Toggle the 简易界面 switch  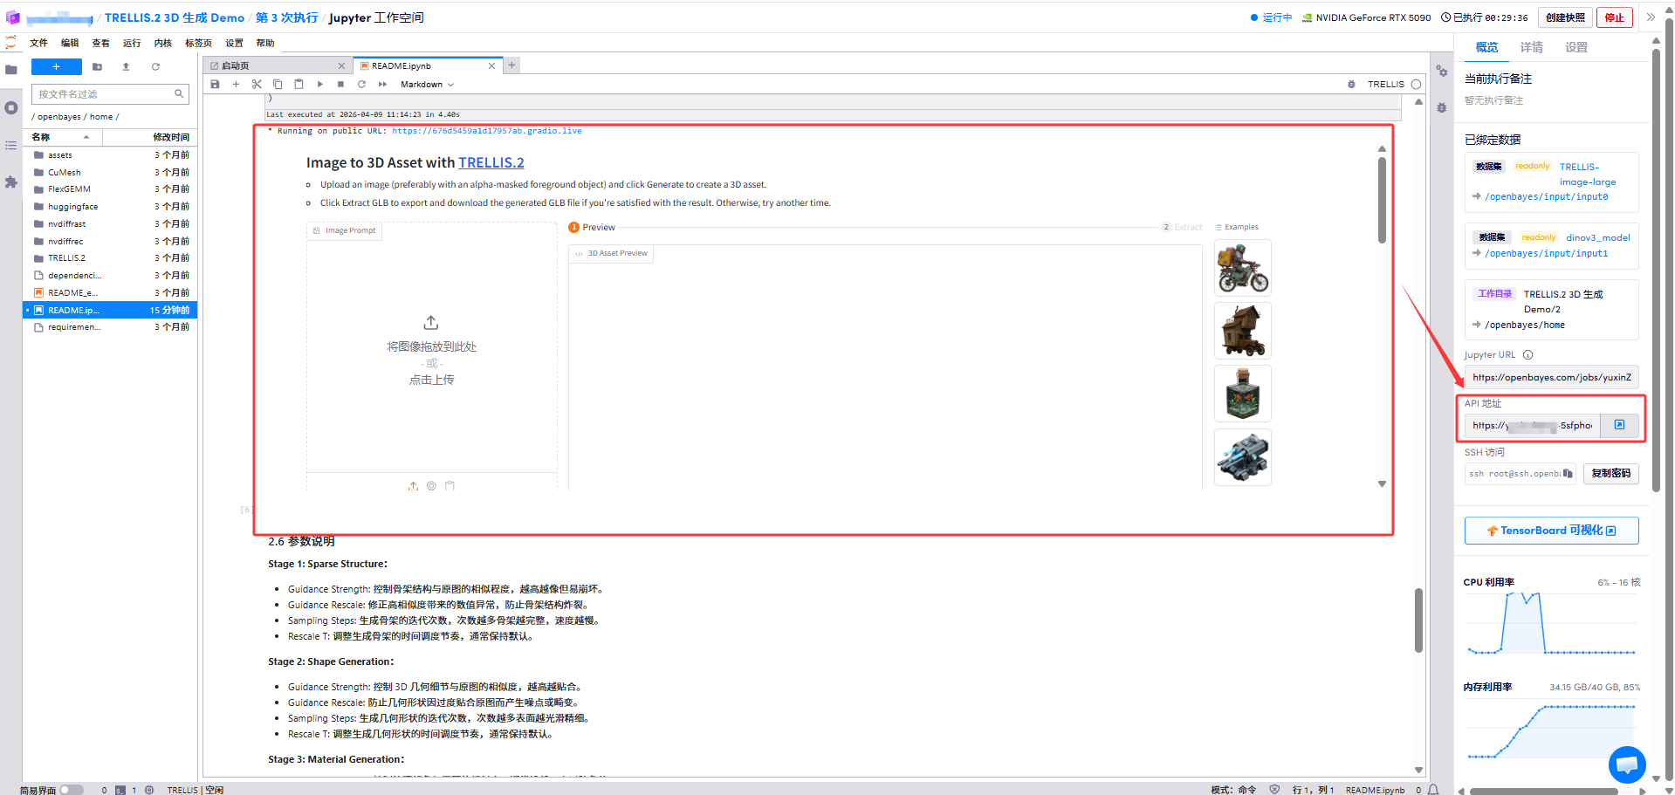click(x=72, y=790)
